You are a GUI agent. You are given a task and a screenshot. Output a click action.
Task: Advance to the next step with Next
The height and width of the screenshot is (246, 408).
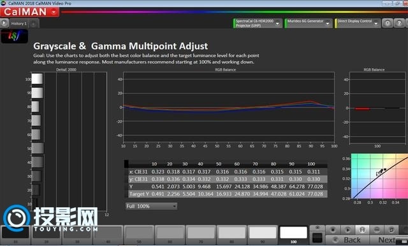[x=388, y=240]
